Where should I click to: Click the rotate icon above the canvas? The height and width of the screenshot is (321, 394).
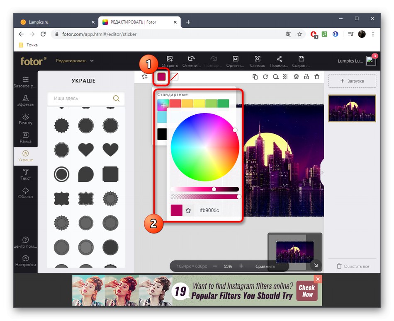265,77
